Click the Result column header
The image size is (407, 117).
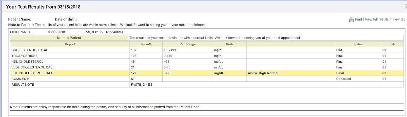pos(146,44)
